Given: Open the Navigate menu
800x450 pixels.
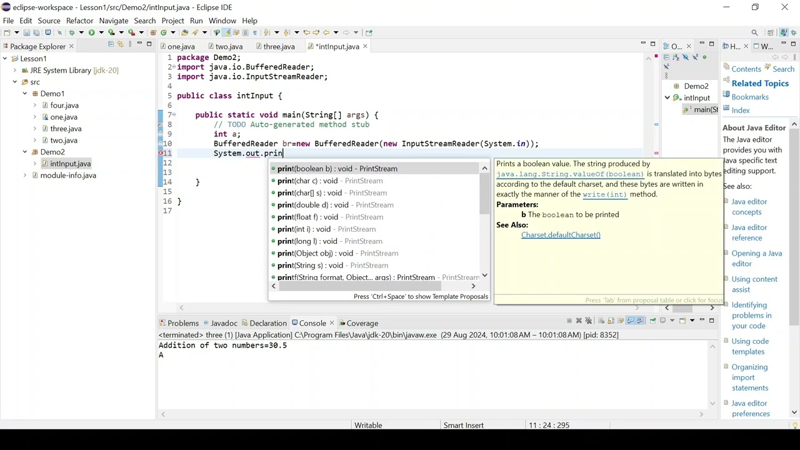Looking at the screenshot, I should tap(114, 21).
